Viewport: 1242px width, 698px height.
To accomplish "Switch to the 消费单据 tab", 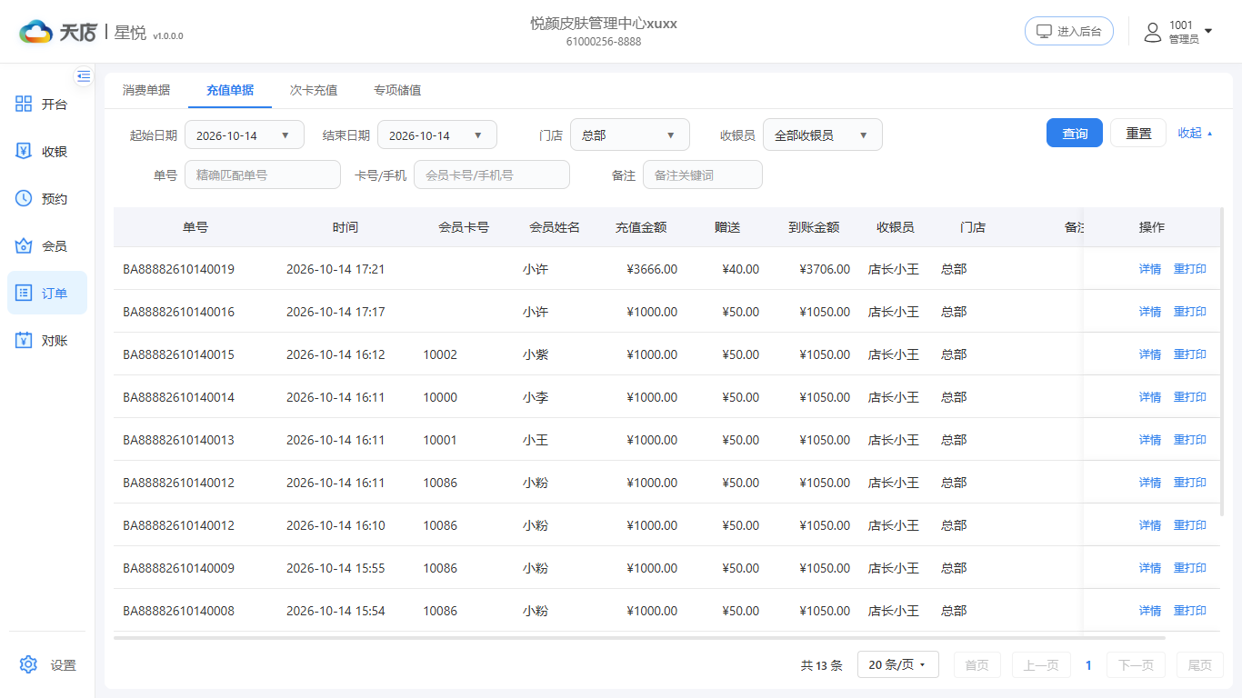I will click(146, 90).
